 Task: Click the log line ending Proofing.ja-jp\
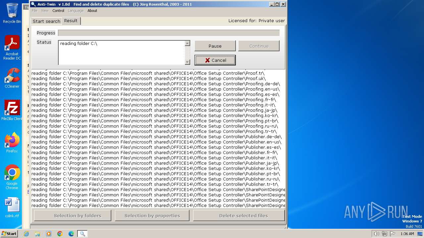154,110
